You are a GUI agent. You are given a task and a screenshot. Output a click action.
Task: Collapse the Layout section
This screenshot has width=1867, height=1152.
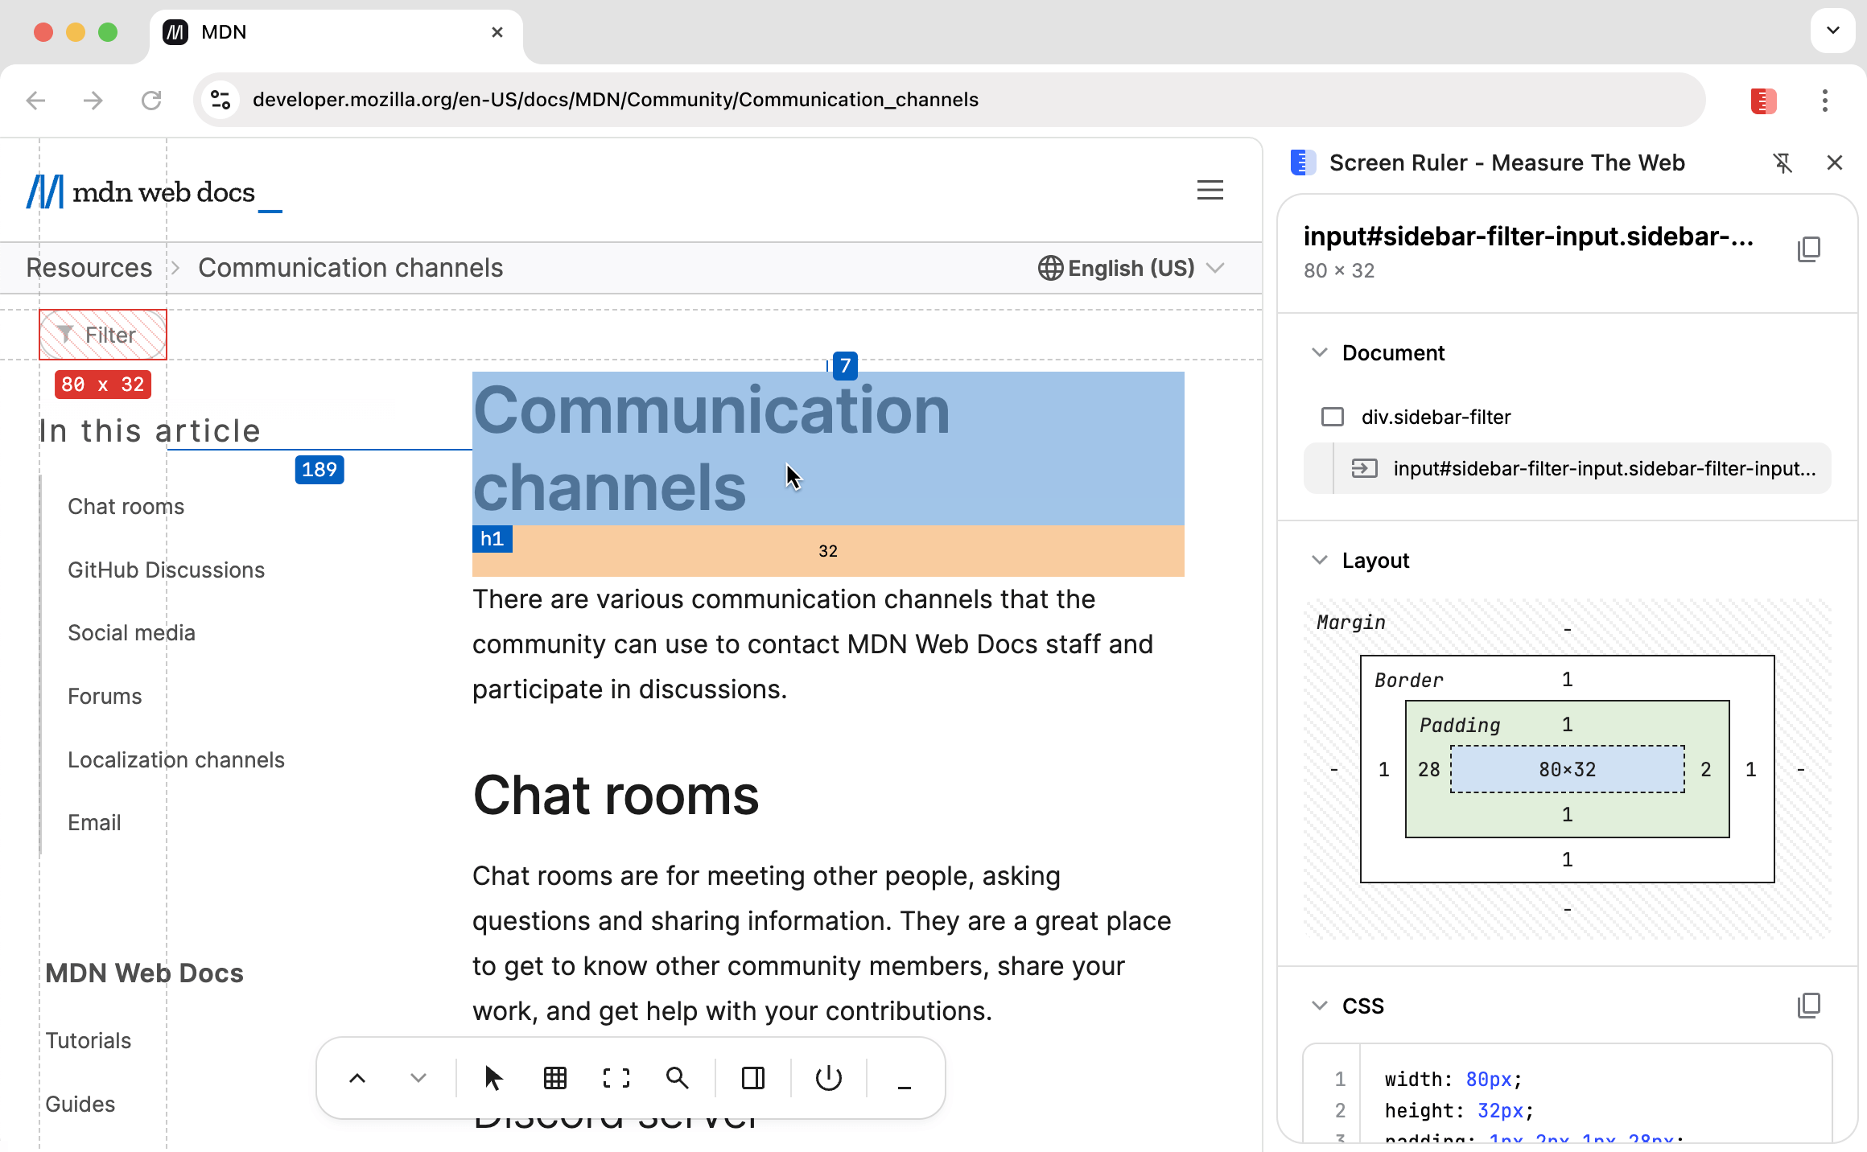tap(1320, 560)
